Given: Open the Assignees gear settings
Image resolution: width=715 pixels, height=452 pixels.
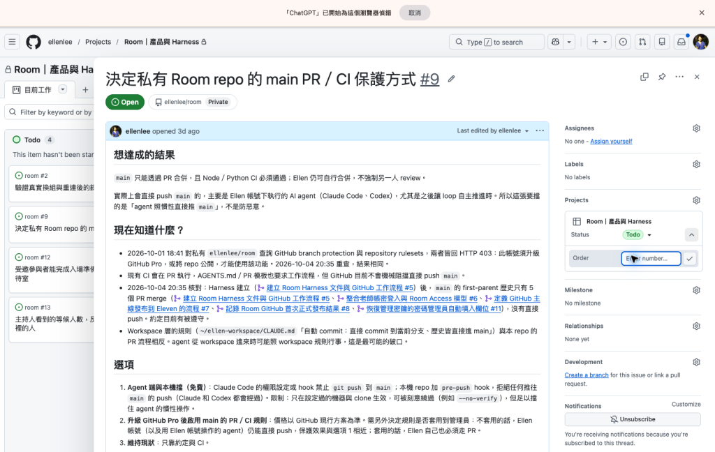Looking at the screenshot, I should (696, 128).
